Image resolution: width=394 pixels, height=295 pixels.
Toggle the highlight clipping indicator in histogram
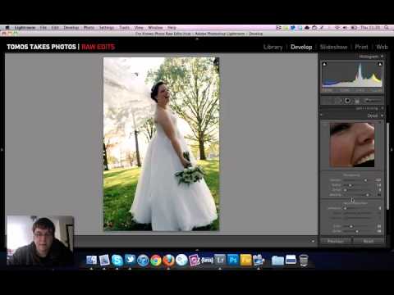tap(380, 64)
